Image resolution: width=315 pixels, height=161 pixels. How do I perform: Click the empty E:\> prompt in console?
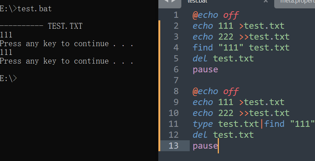(x=9, y=78)
